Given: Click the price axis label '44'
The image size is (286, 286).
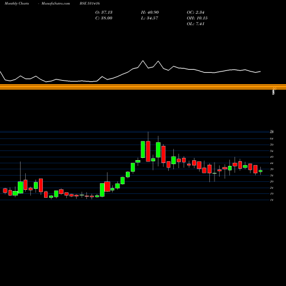Looking at the screenshot, I should (272, 163).
